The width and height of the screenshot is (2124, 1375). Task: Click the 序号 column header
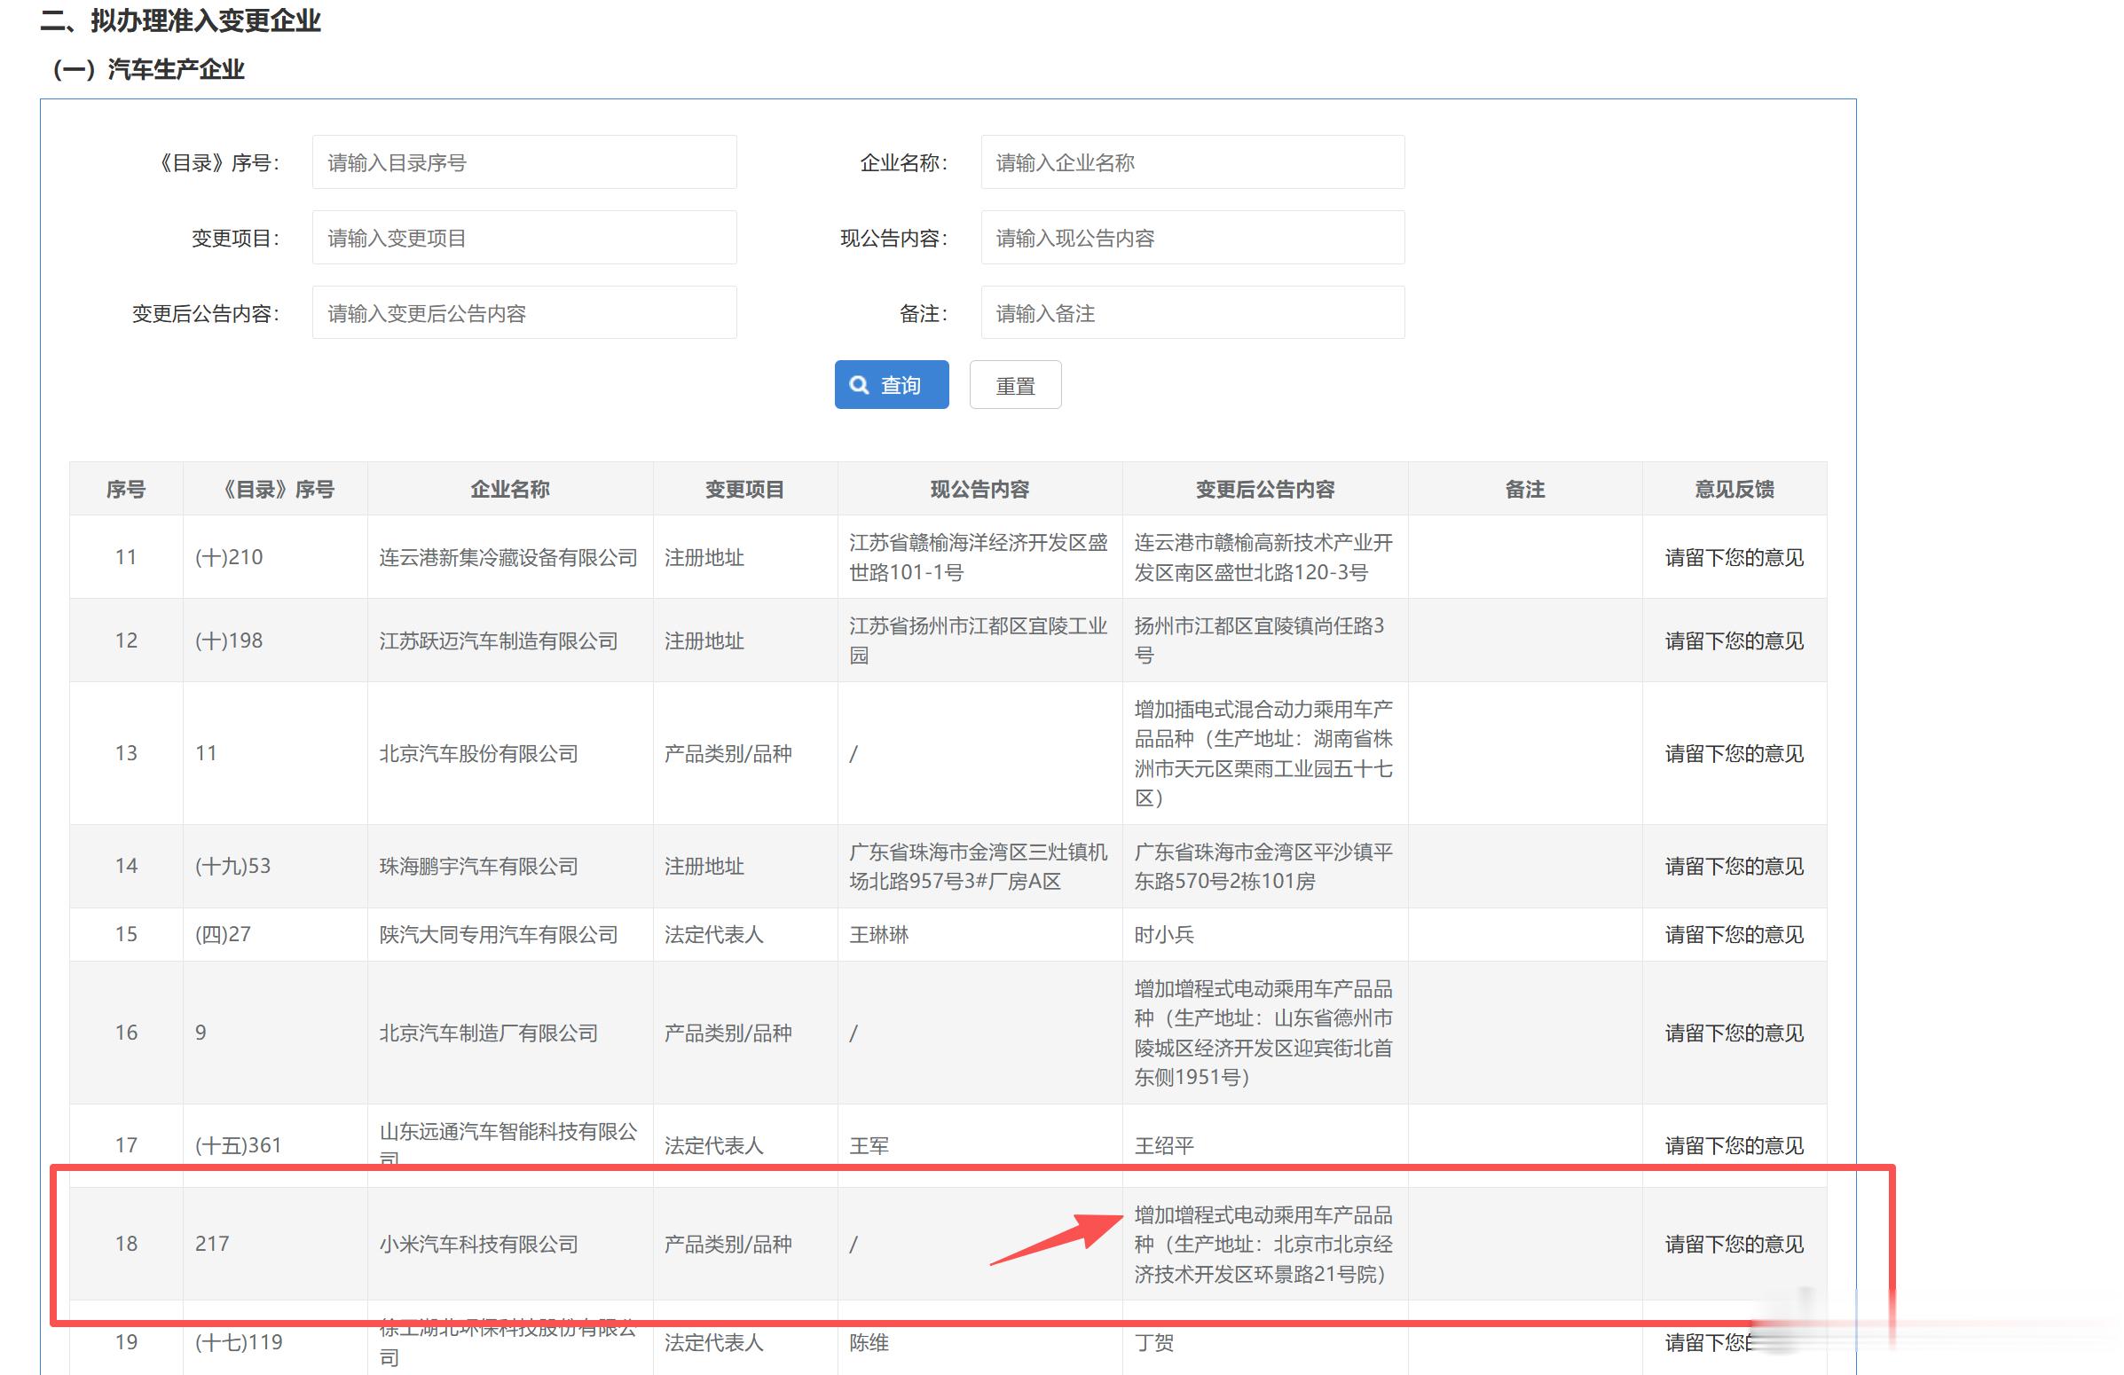coord(126,489)
